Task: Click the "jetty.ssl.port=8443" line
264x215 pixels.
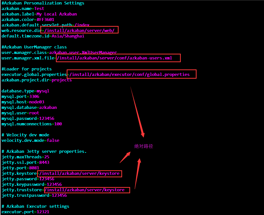Action: (25, 162)
